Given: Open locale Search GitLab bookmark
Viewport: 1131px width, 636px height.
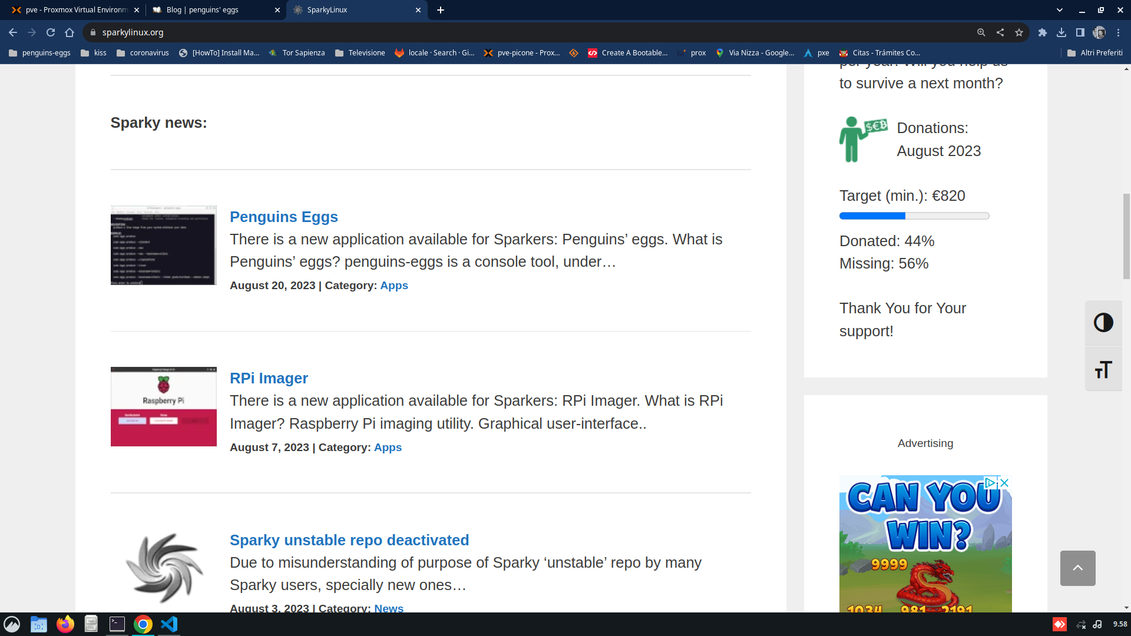Looking at the screenshot, I should pos(435,53).
